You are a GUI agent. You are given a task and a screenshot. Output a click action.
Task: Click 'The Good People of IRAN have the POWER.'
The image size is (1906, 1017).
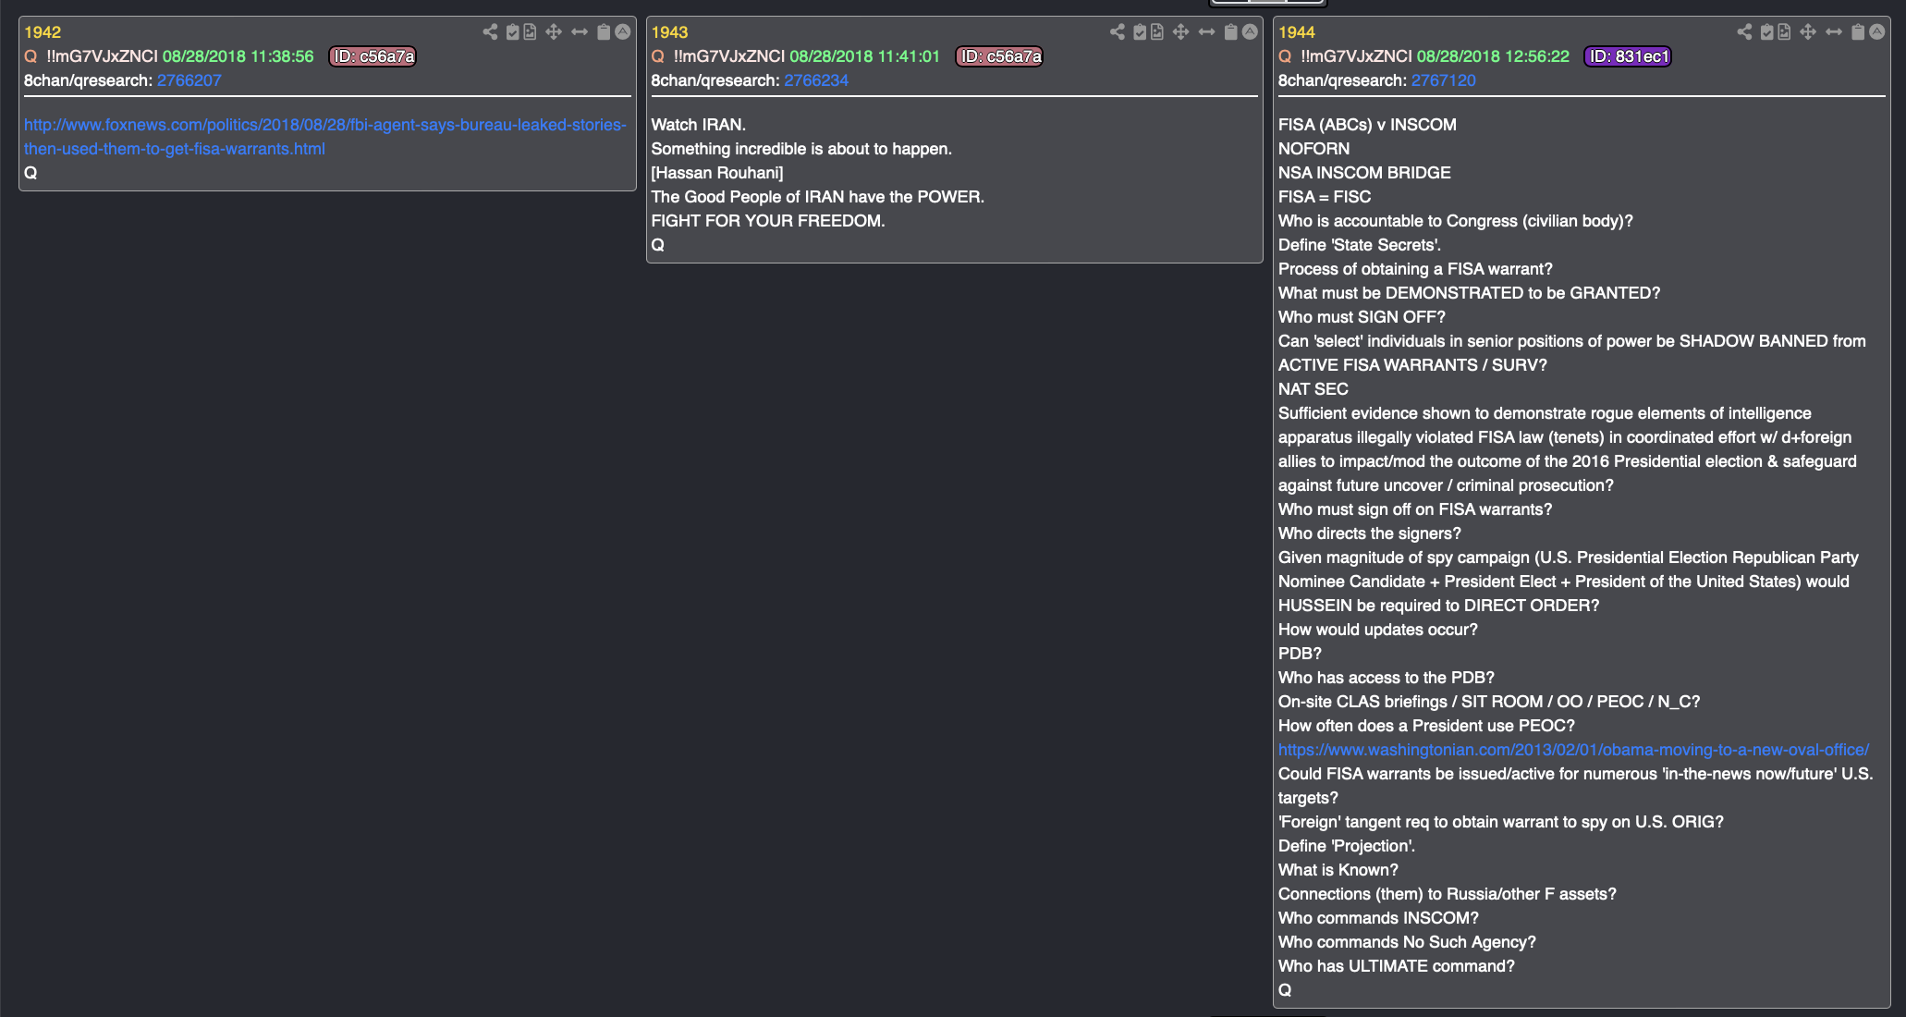point(818,197)
